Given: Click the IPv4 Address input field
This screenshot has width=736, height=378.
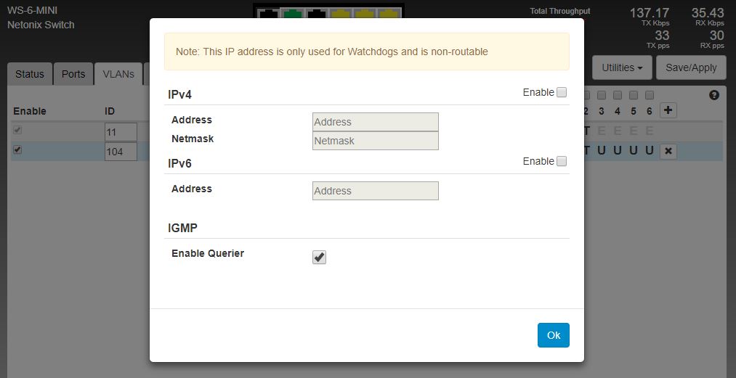Looking at the screenshot, I should [375, 122].
